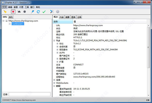The height and width of the screenshot is (103, 152).
Task: Clear the session with the broom icon
Action: click(x=5, y=12)
